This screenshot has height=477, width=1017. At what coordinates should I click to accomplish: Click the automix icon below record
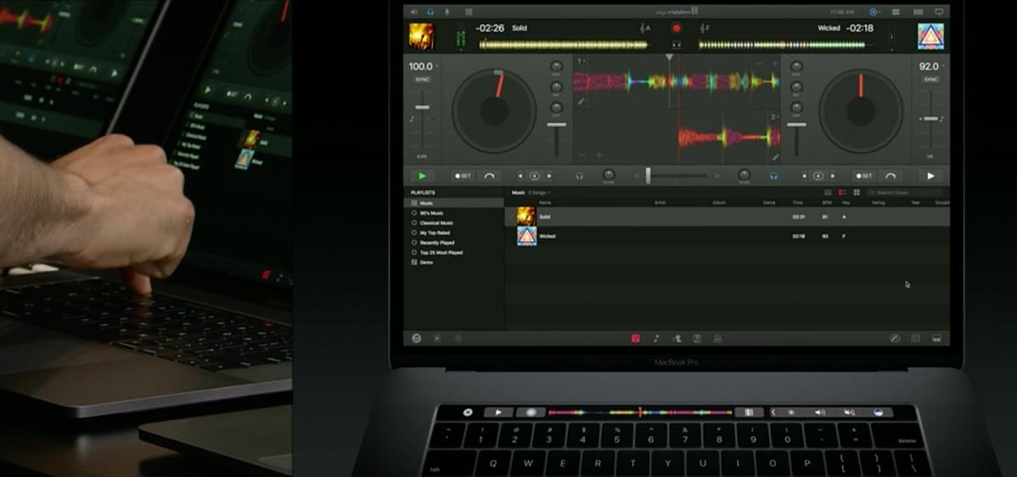coord(677,45)
